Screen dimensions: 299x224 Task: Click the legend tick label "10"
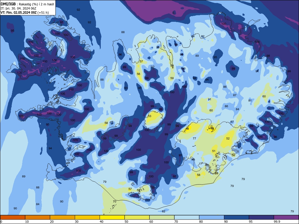click(27, 222)
